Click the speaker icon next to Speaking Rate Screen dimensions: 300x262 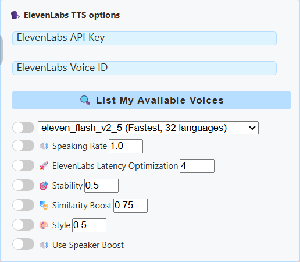[x=44, y=146]
